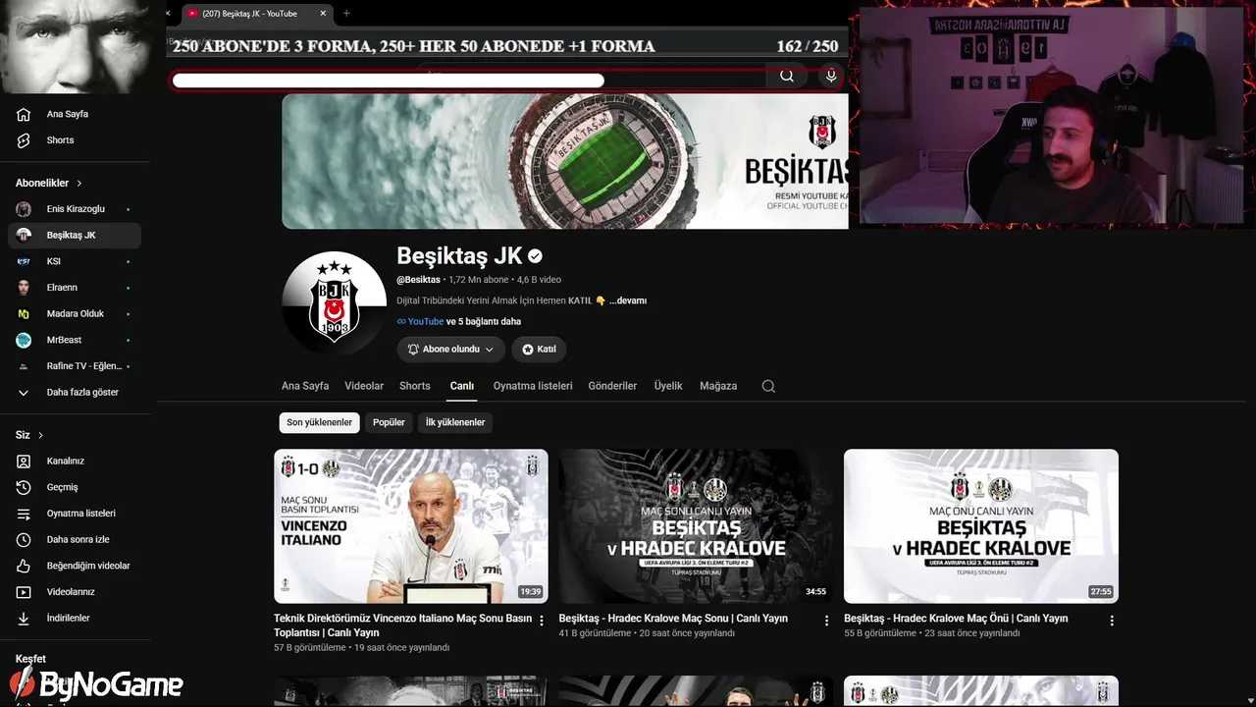This screenshot has height=707, width=1256.
Task: Click the @Besiktas channel handle
Action: click(x=418, y=280)
